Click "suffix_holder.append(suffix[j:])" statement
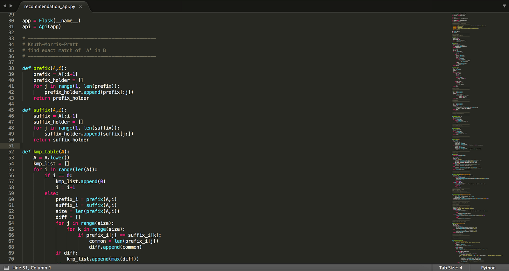509x271 pixels. pyautogui.click(x=89, y=134)
